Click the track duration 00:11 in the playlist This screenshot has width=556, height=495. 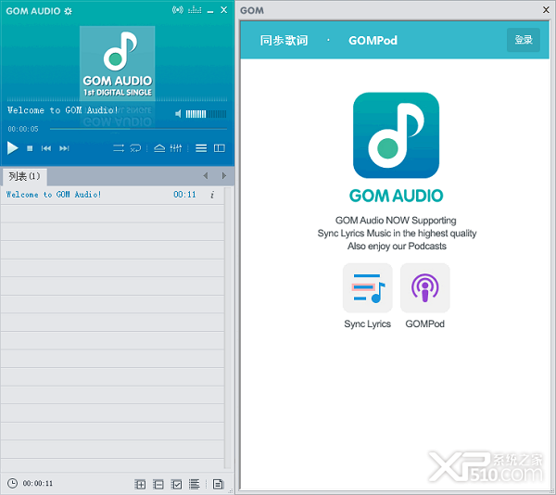pos(184,195)
